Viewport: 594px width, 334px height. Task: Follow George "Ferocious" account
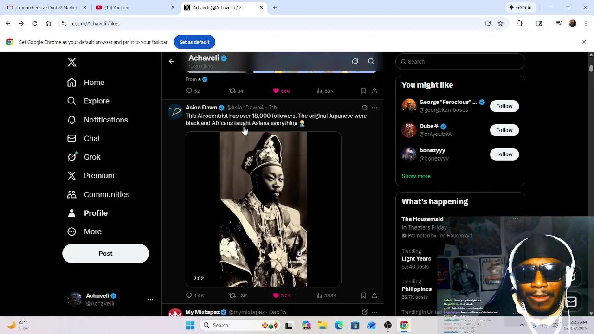pyautogui.click(x=504, y=106)
